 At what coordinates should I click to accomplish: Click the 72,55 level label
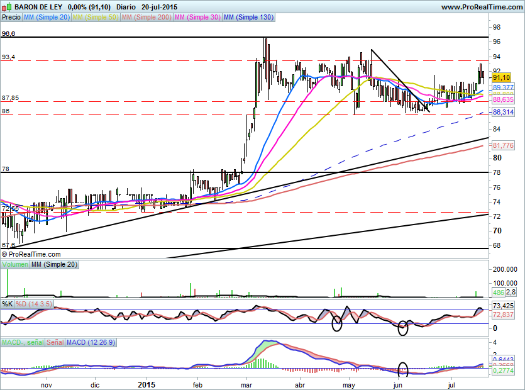(11, 209)
